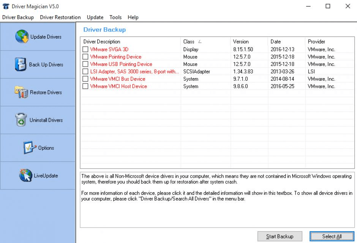Open the Driver Restoration menu
Image resolution: width=357 pixels, height=243 pixels.
click(60, 17)
